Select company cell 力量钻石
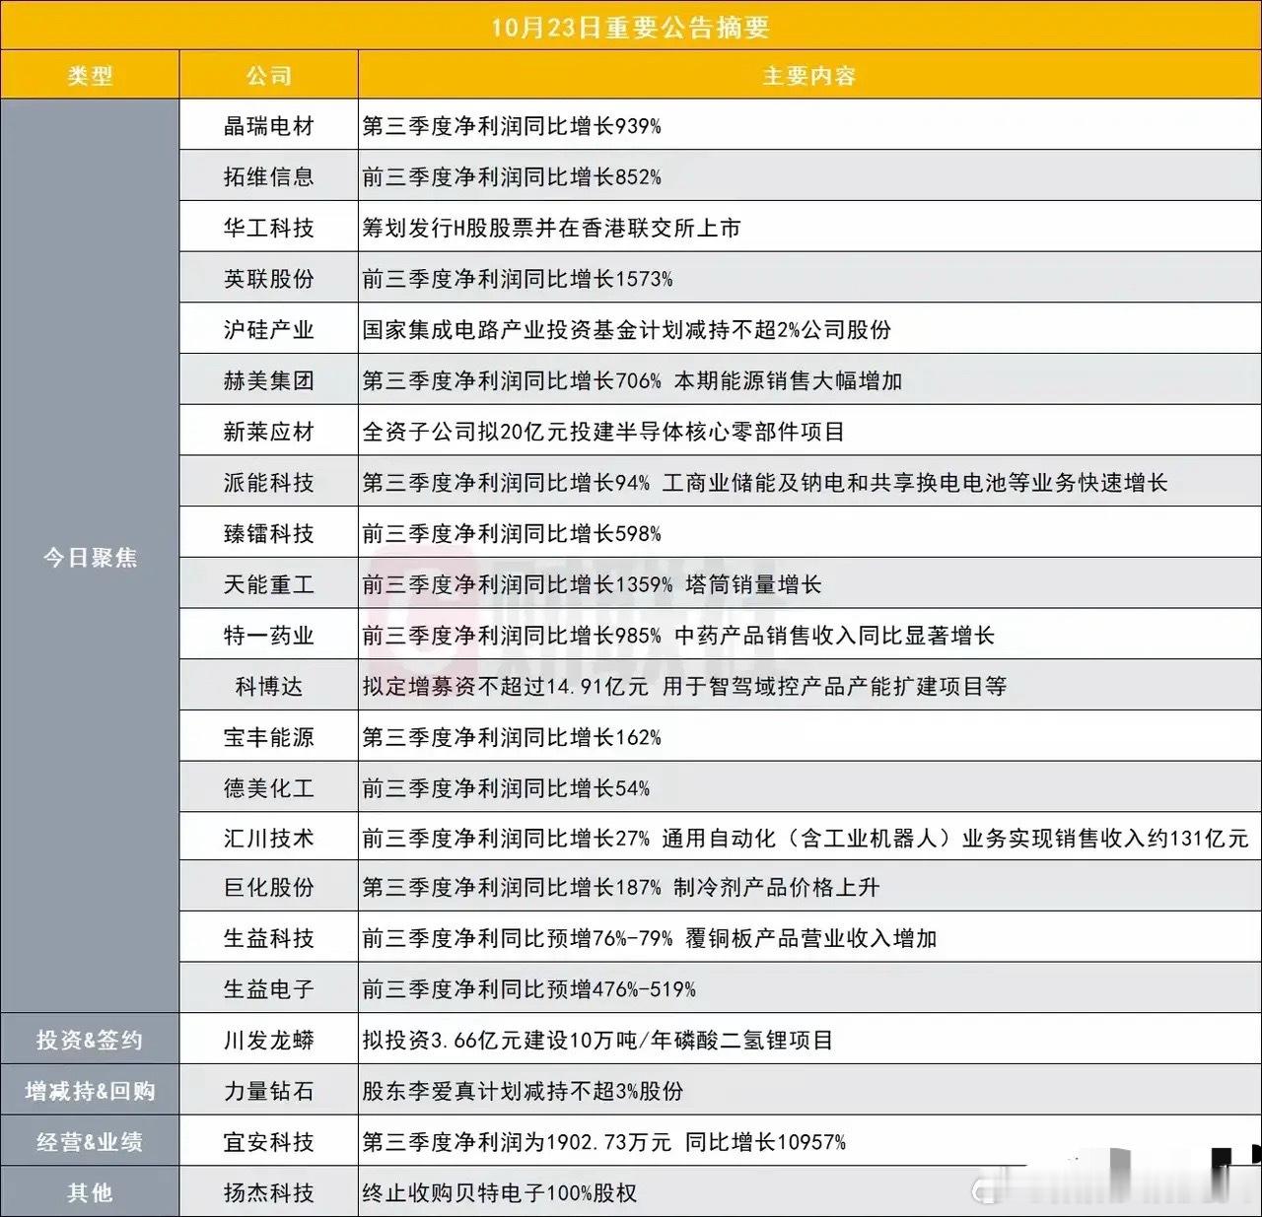This screenshot has height=1217, width=1262. click(x=268, y=1091)
